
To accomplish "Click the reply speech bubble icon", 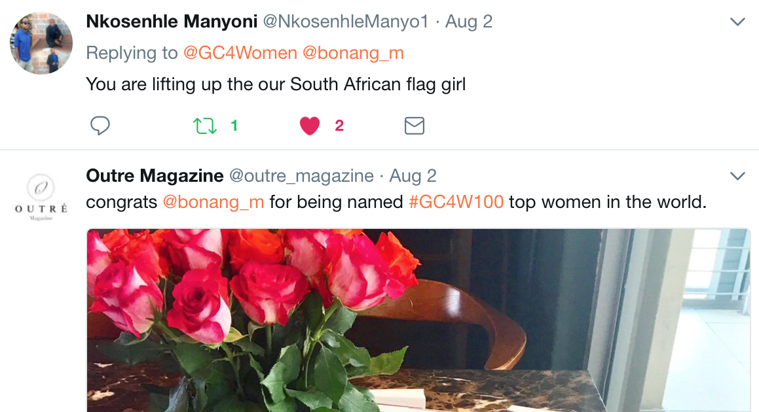I will click(x=100, y=126).
